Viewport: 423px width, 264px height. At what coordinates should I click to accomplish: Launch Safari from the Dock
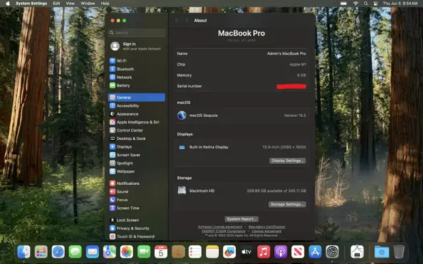click(x=58, y=252)
